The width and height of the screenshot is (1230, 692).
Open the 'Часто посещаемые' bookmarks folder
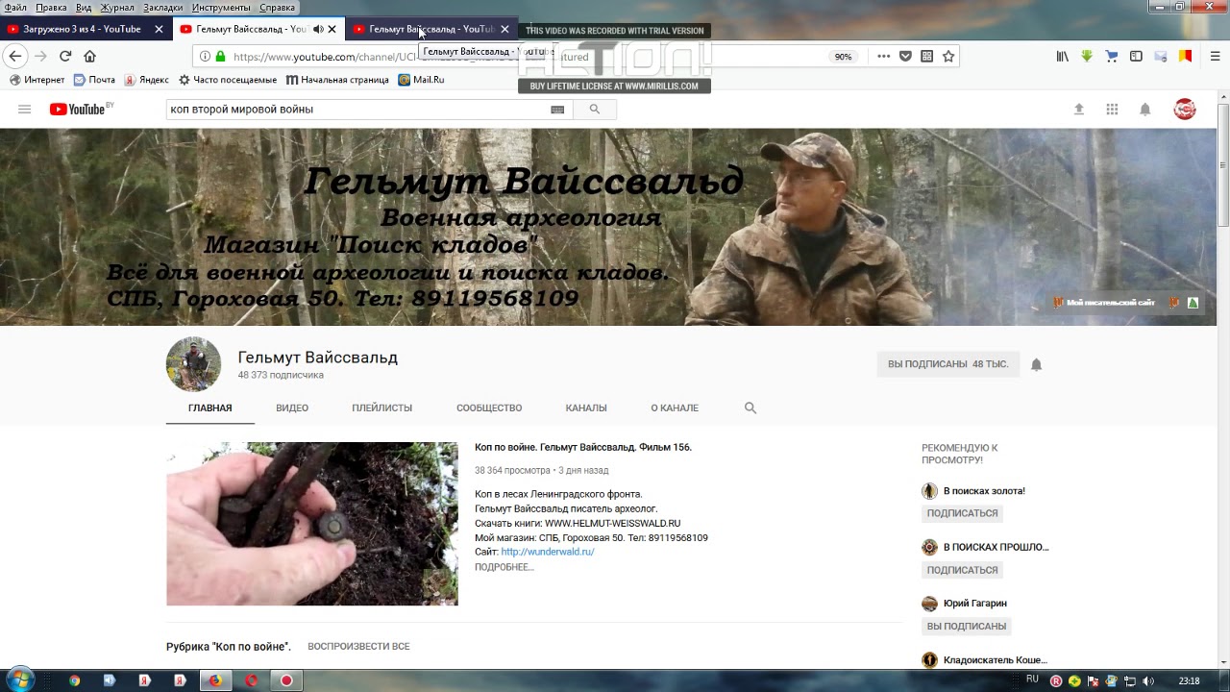tap(227, 80)
